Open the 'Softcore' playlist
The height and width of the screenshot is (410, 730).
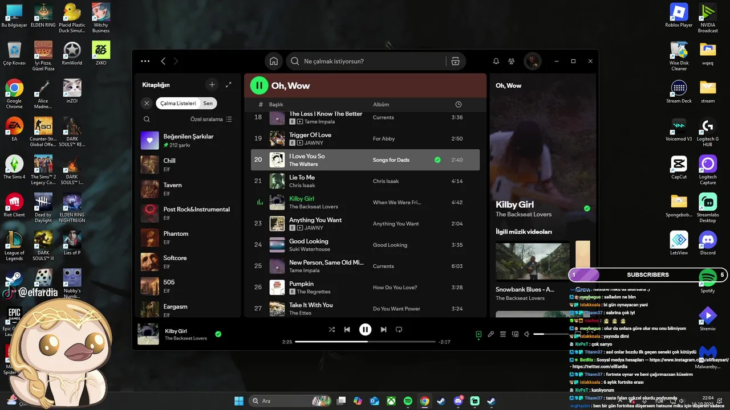[x=188, y=262]
